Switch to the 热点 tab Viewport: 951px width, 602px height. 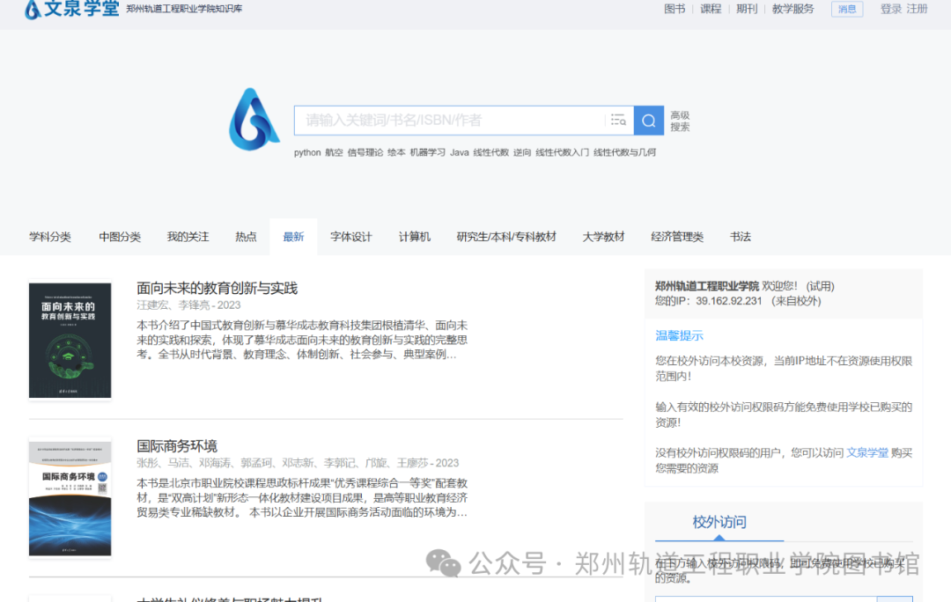coord(246,237)
